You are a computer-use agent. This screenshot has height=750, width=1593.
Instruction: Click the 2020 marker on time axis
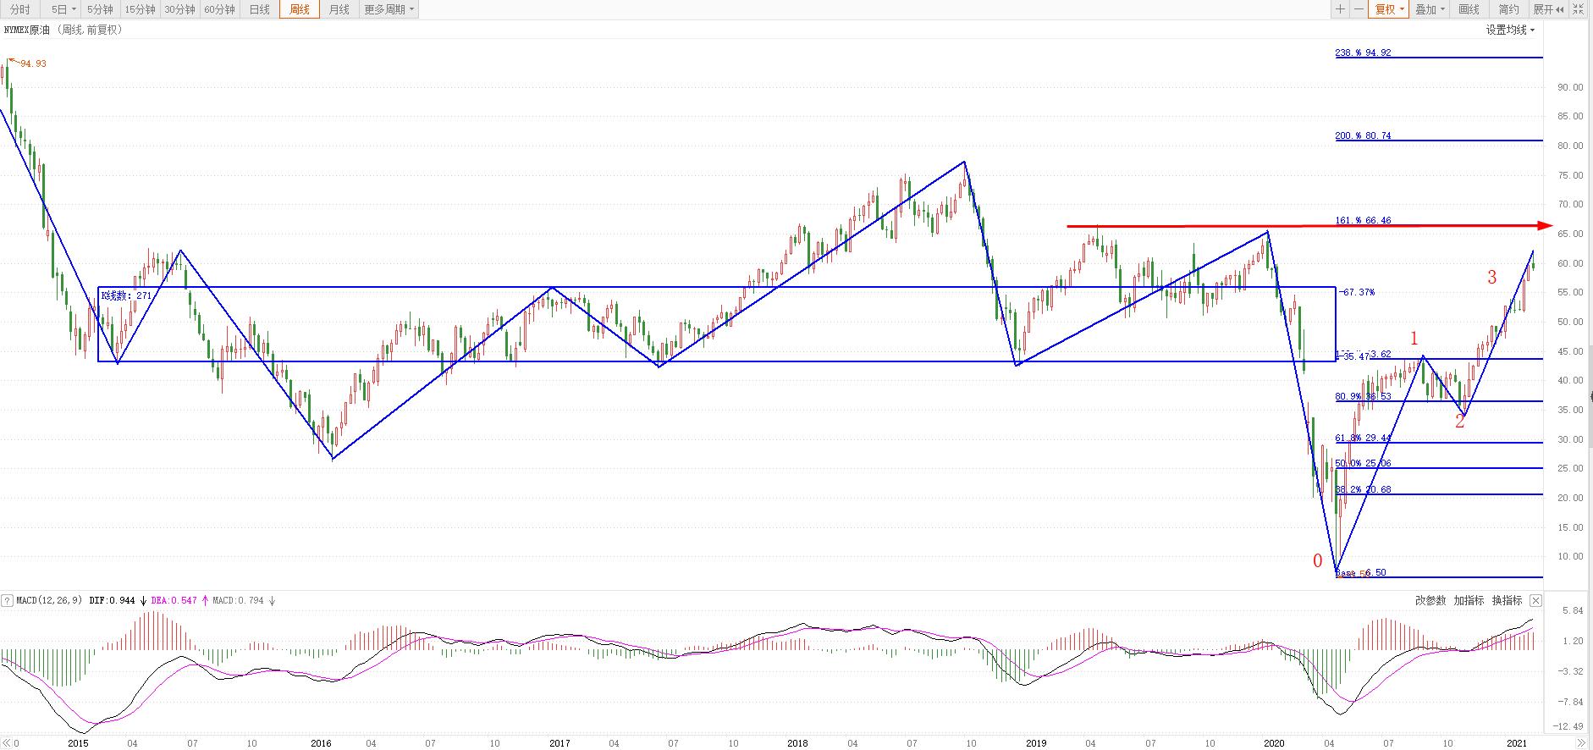pyautogui.click(x=1274, y=743)
